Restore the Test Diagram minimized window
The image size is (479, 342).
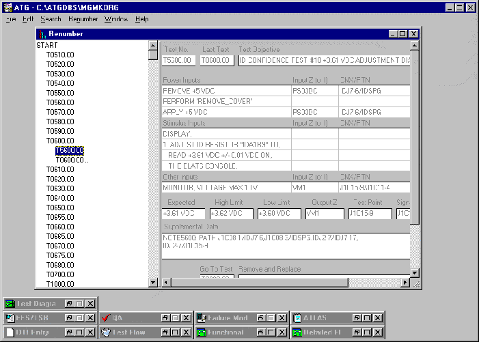click(x=70, y=304)
